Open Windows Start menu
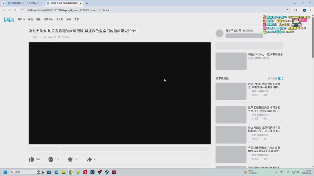Screen dimensions: 314x176 [5, 172]
